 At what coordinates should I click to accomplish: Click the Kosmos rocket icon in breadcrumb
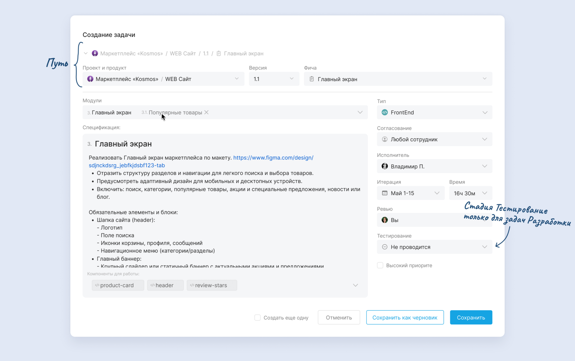(95, 53)
